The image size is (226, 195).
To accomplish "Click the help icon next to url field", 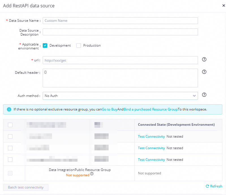I will (x=204, y=60).
